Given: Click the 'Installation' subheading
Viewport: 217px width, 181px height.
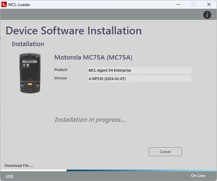Looking at the screenshot, I should click(x=28, y=44).
